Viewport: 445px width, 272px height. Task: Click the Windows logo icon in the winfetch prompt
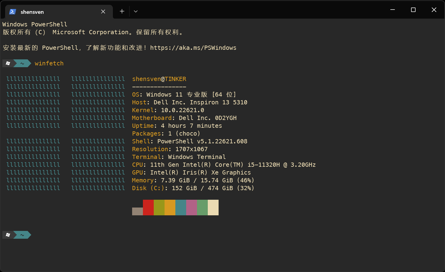click(8, 63)
